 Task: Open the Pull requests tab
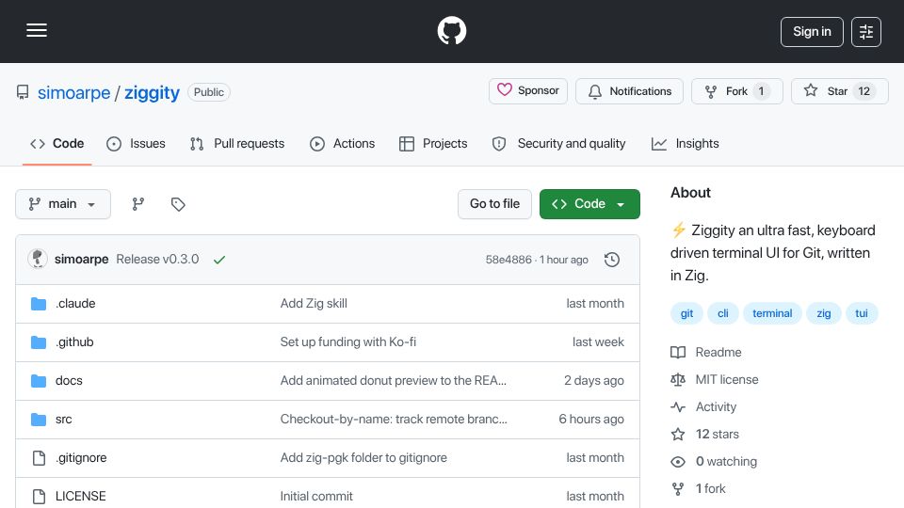tap(237, 143)
